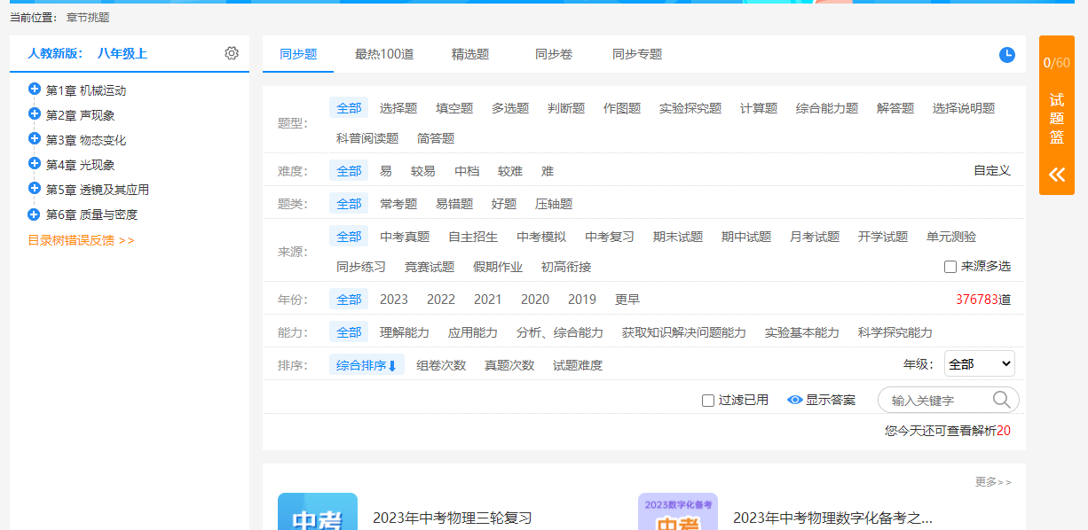The width and height of the screenshot is (1088, 530).
Task: Expand 第4章 光现象 tree node
Action: [x=35, y=163]
